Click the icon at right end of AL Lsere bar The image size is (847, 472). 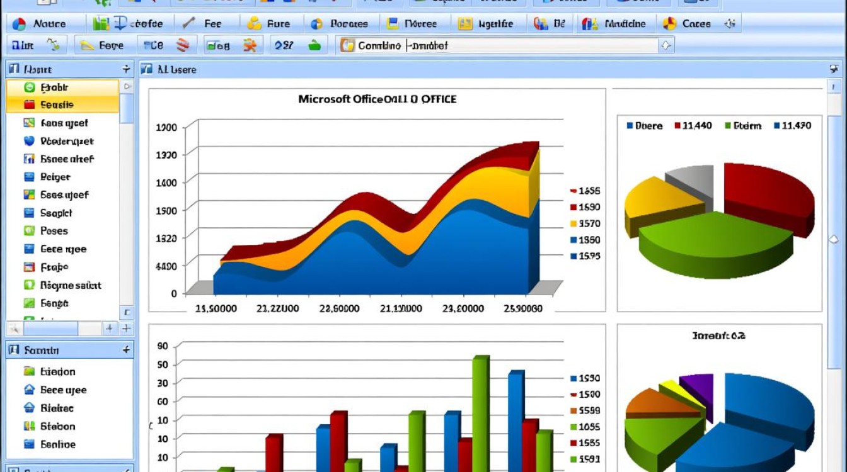click(x=834, y=69)
